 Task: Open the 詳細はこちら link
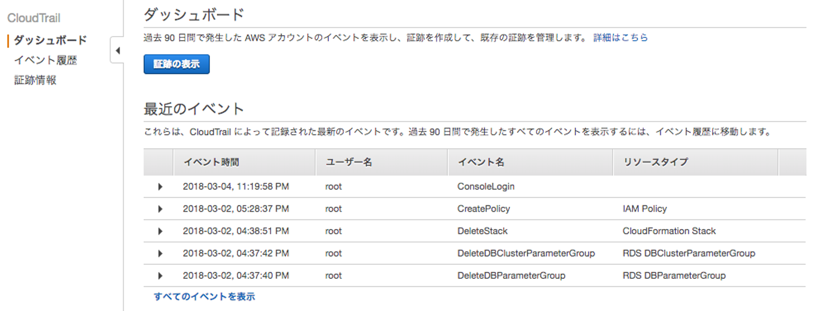pyautogui.click(x=620, y=38)
